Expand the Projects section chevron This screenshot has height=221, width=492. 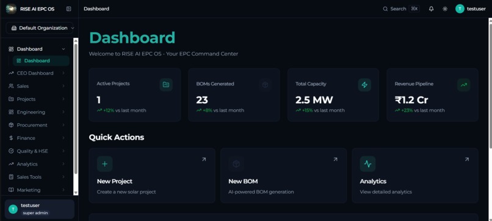point(63,99)
